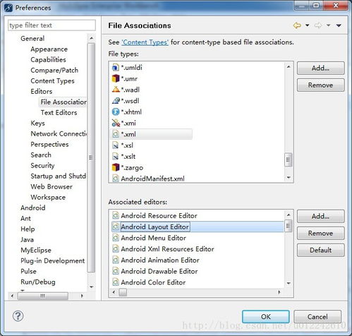The width and height of the screenshot is (352, 336).
Task: Open the help question mark icon
Action: (x=18, y=316)
